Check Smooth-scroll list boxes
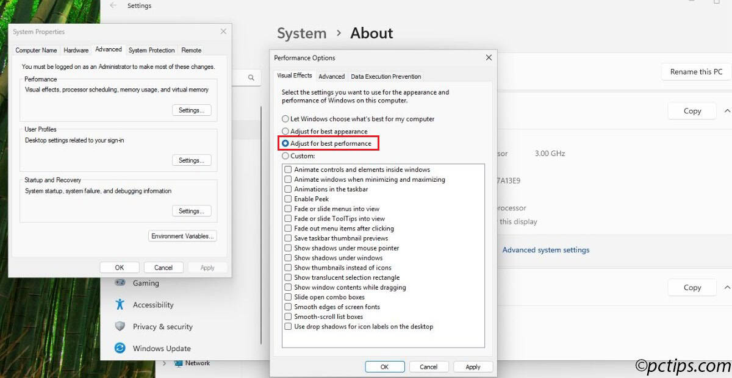Viewport: 732px width, 378px height. (288, 316)
